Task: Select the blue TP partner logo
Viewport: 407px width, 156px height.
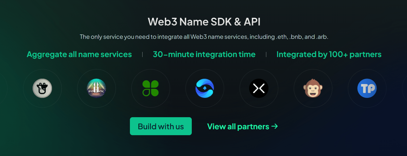Action: pyautogui.click(x=367, y=88)
